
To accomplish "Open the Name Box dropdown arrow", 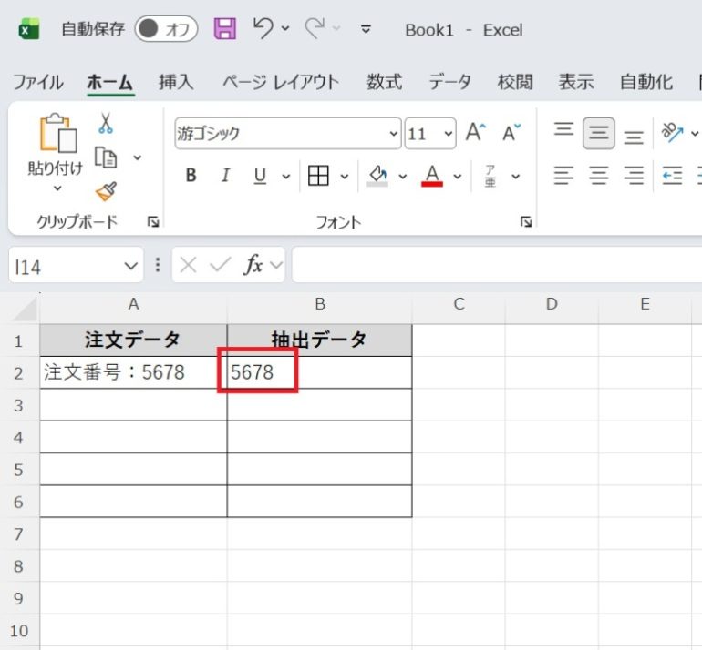I will (x=130, y=266).
